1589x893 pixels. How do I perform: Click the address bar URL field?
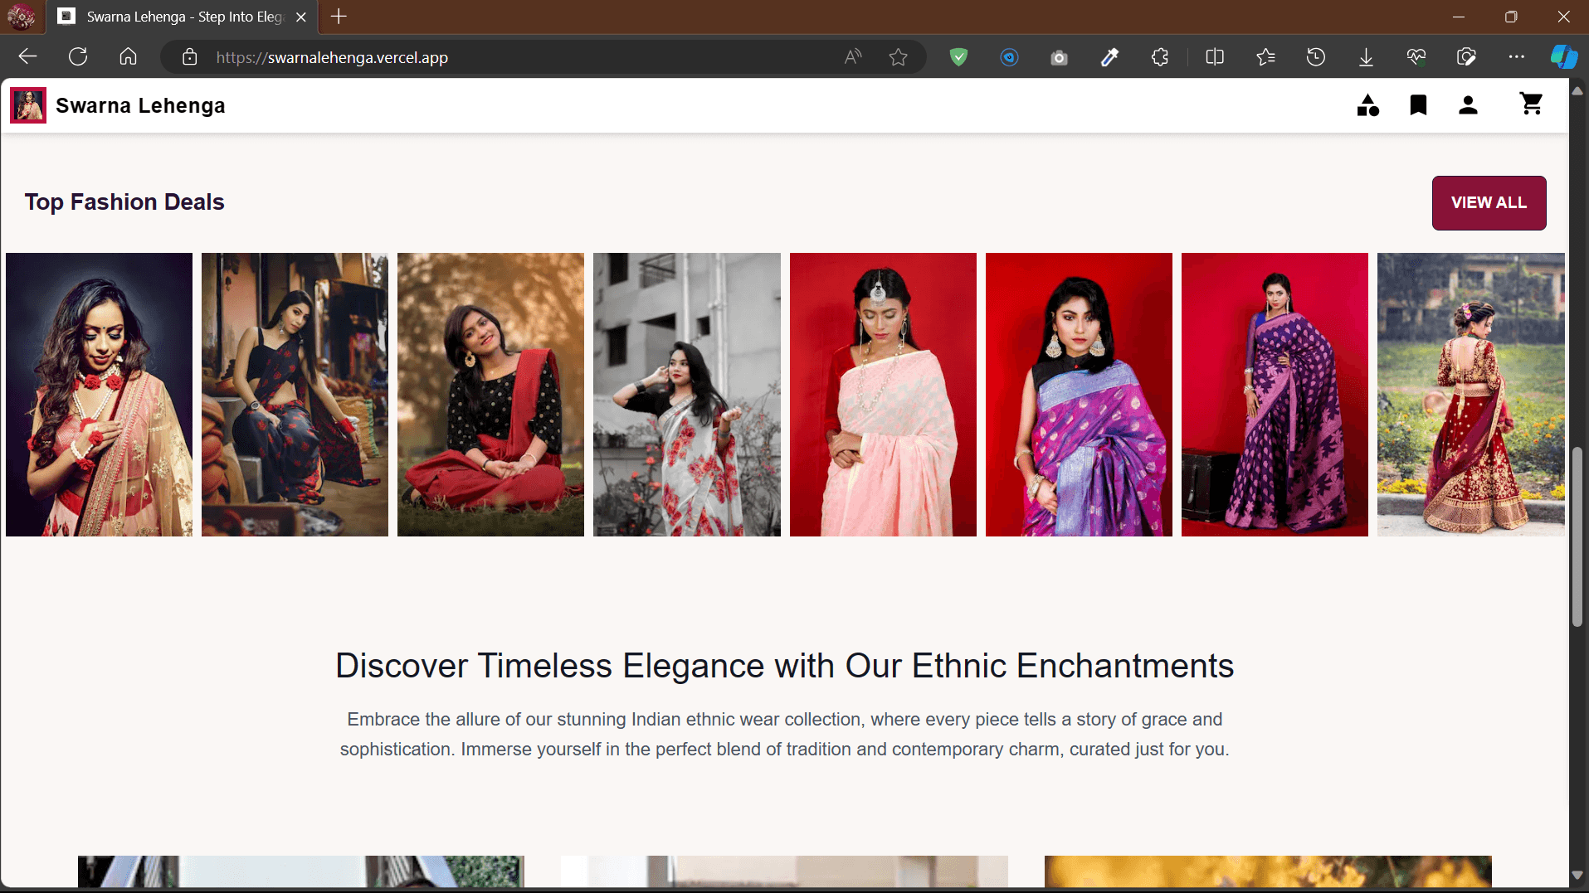514,57
